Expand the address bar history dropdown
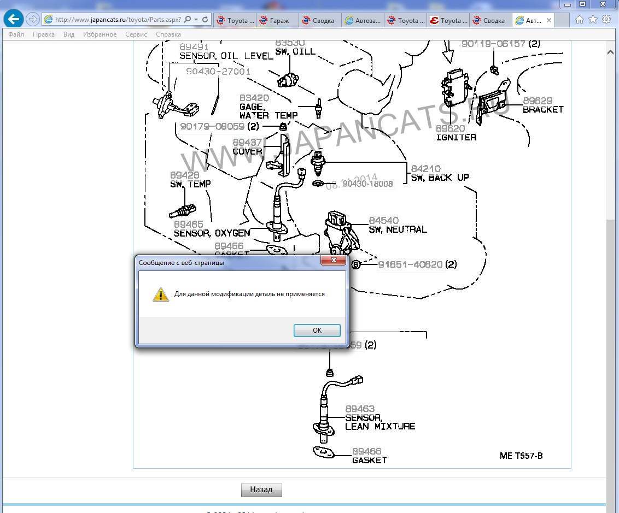This screenshot has width=619, height=513. 196,20
